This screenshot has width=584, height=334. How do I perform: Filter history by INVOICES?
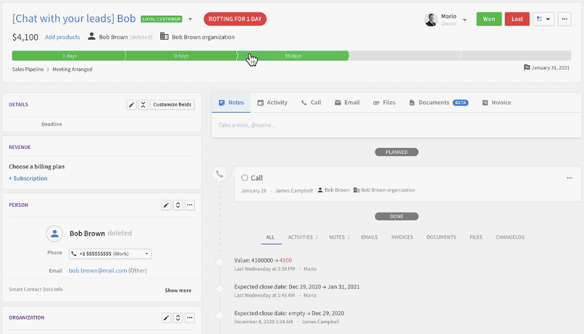pos(402,237)
